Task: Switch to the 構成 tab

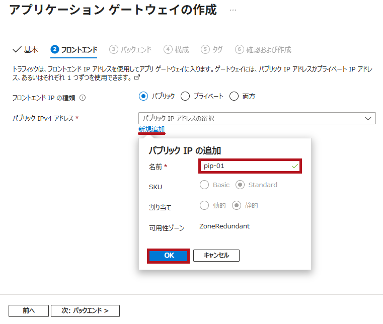Action: (x=181, y=49)
